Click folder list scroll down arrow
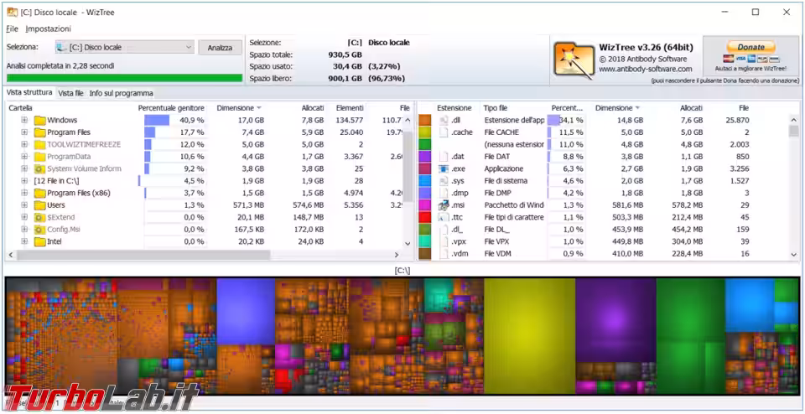 408,244
